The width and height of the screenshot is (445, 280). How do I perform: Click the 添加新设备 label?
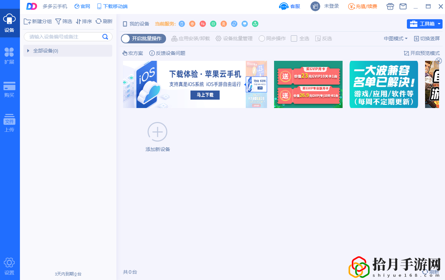pyautogui.click(x=158, y=149)
